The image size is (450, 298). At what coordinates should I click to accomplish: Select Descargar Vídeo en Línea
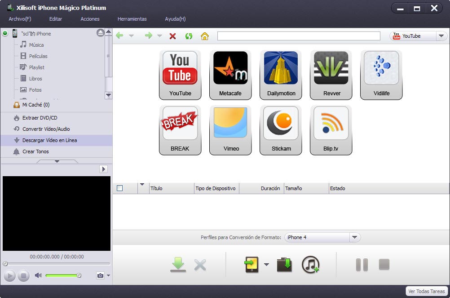coord(56,140)
